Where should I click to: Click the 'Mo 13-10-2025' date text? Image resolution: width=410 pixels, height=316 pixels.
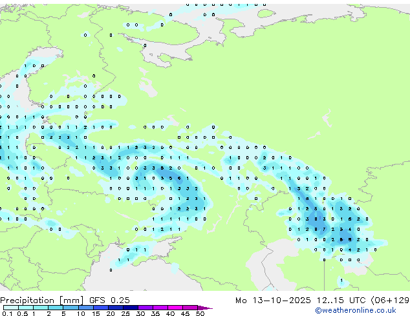[273, 300]
